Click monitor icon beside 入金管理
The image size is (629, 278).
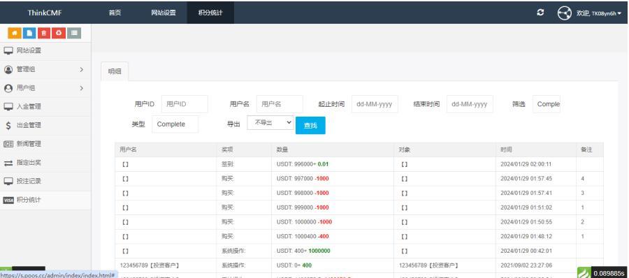click(8, 107)
